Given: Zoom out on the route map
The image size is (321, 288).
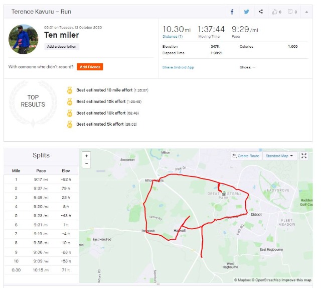Looking at the screenshot, I should click(87, 163).
